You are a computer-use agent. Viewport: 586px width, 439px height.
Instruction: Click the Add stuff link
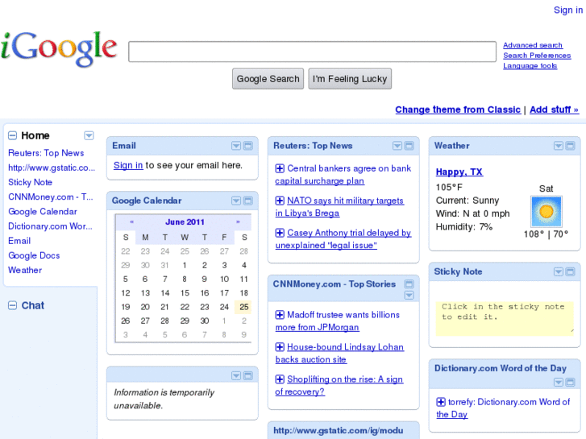pos(555,110)
